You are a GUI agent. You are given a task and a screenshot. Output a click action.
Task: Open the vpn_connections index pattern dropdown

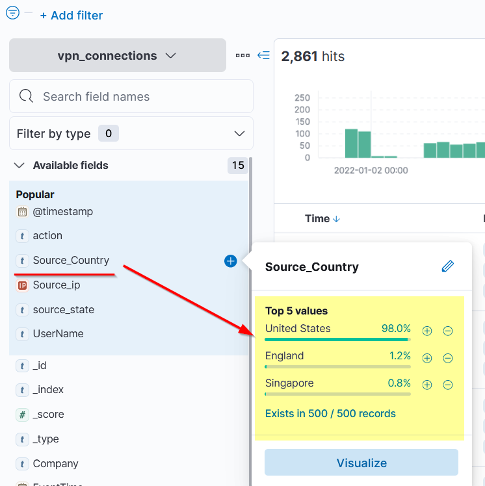[x=118, y=55]
